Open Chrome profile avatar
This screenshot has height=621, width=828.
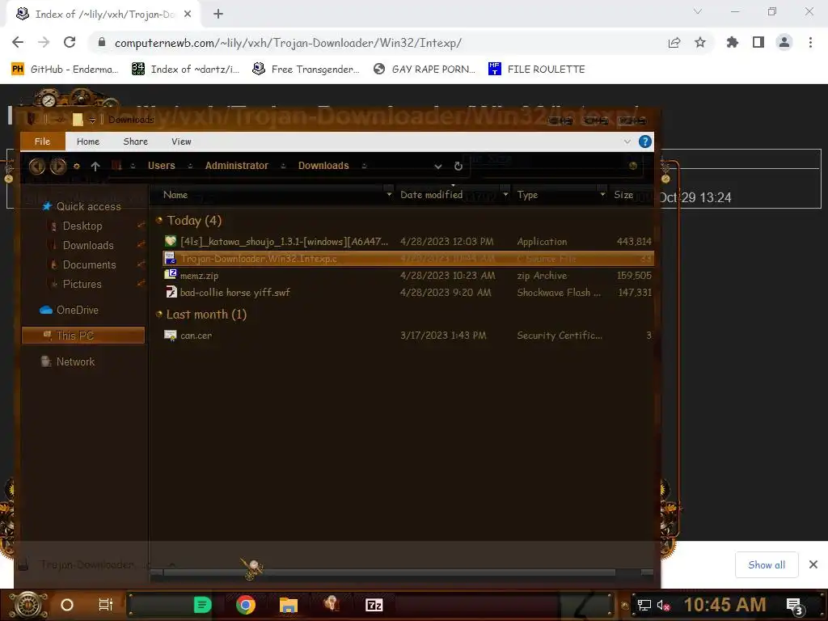pos(784,42)
